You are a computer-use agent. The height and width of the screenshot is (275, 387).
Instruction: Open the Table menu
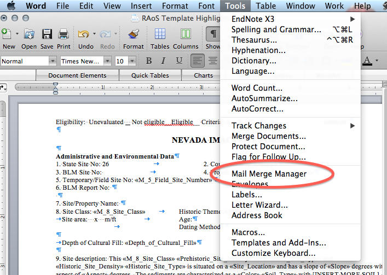pos(265,5)
